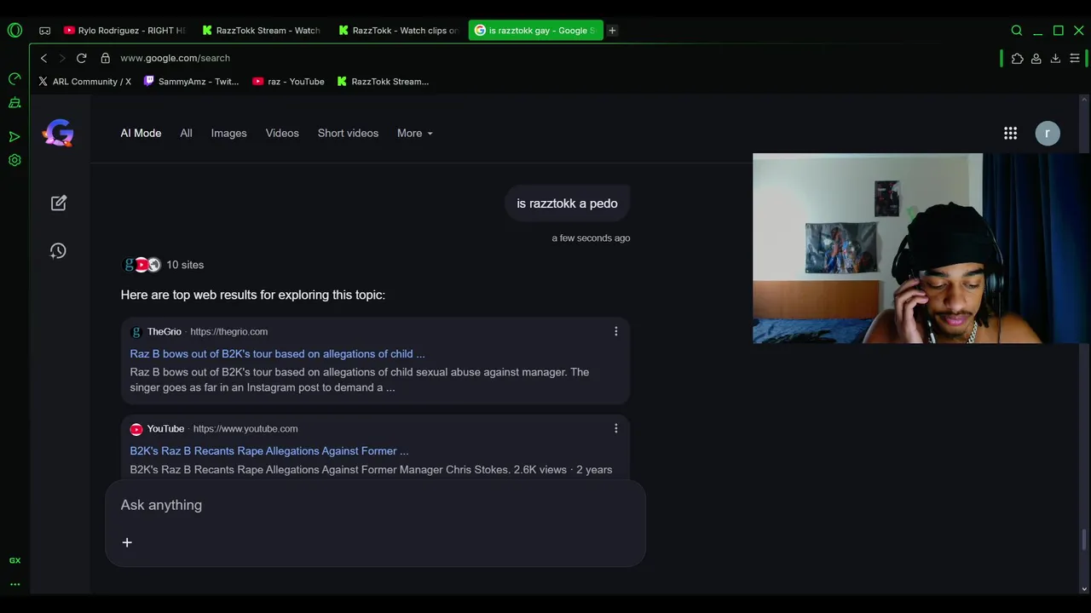Expand the More search filter dropdown

point(415,133)
